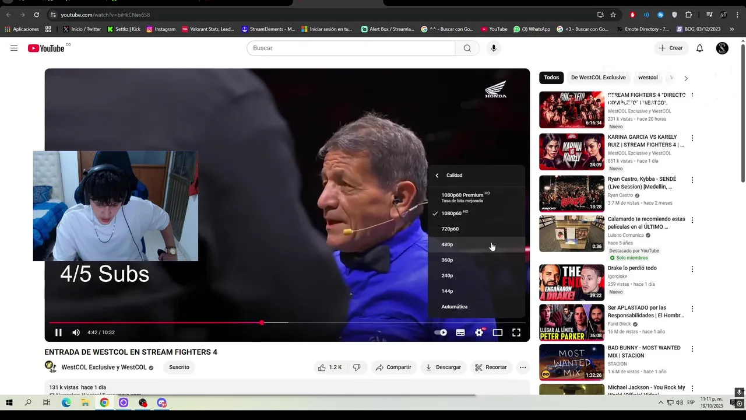This screenshot has width=746, height=420.
Task: Open the taskbar clock and date
Action: tap(712, 402)
